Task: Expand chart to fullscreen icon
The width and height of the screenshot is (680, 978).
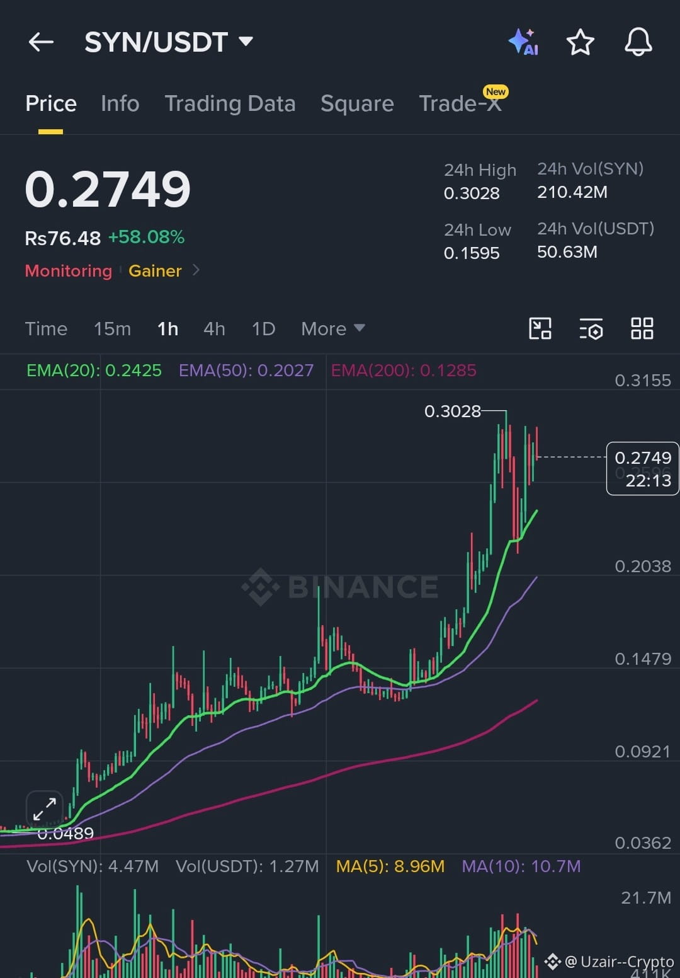Action: [45, 808]
